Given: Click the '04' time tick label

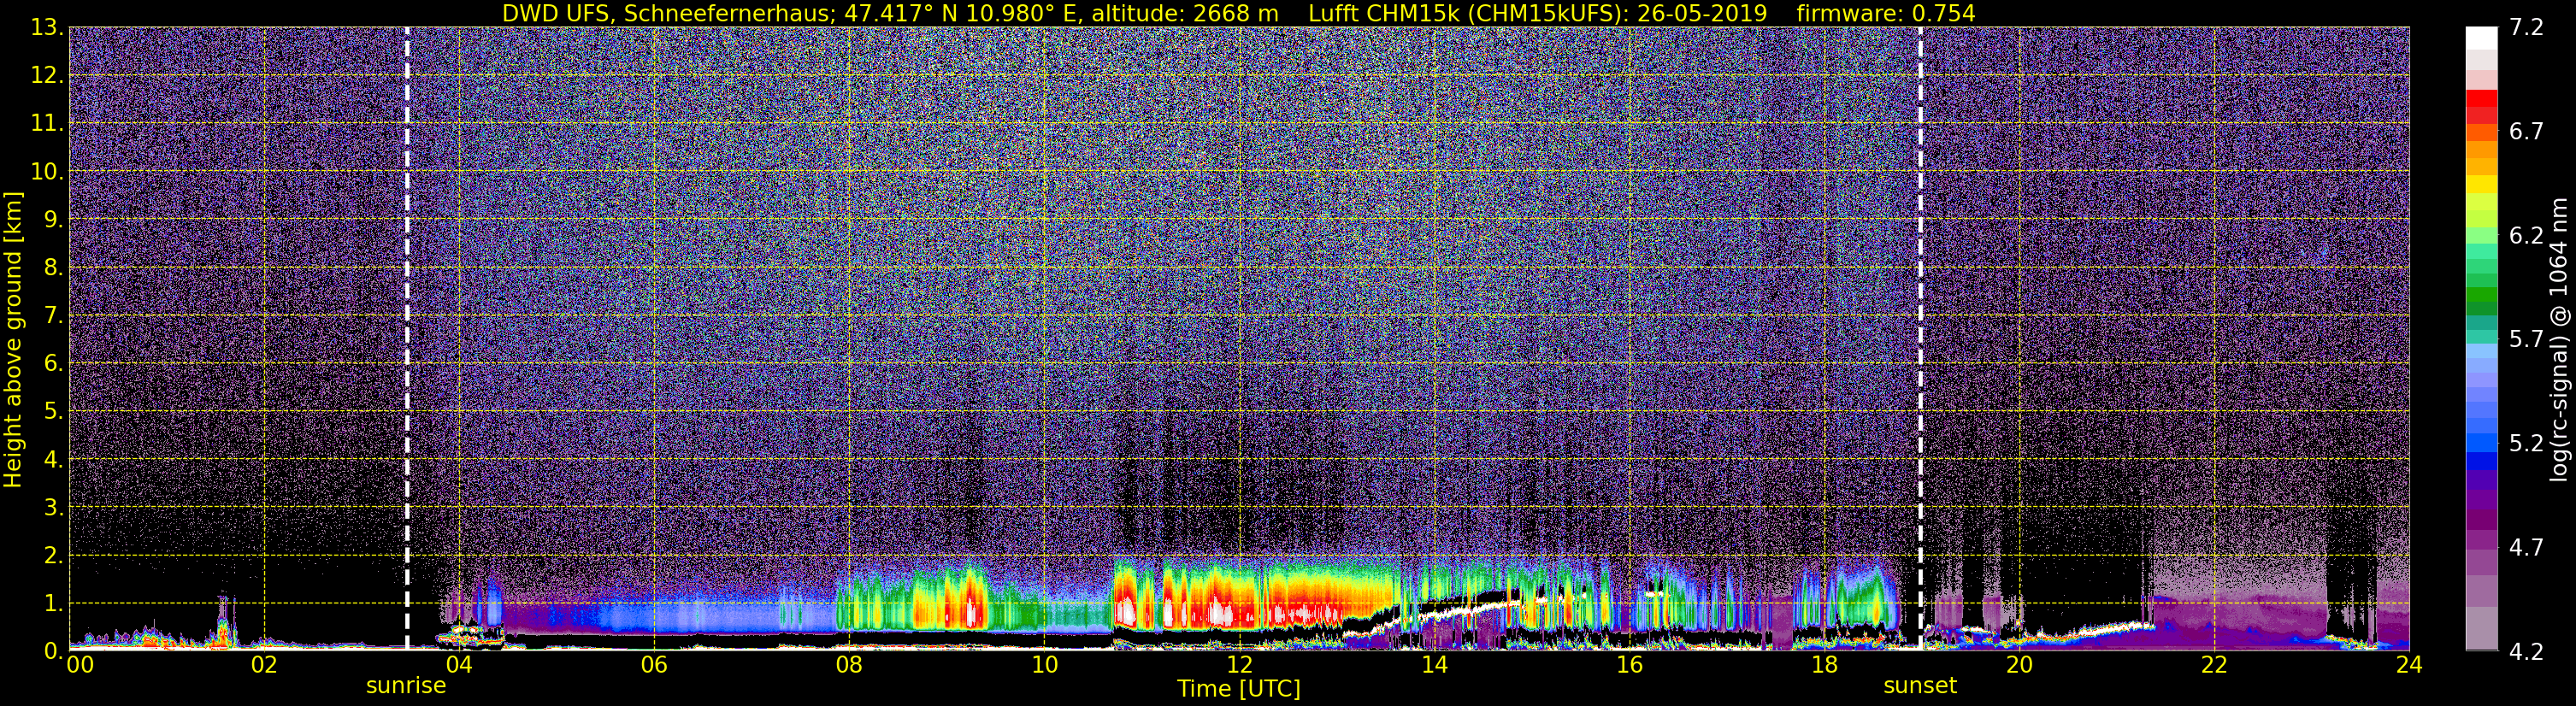Looking at the screenshot, I should pyautogui.click(x=459, y=665).
